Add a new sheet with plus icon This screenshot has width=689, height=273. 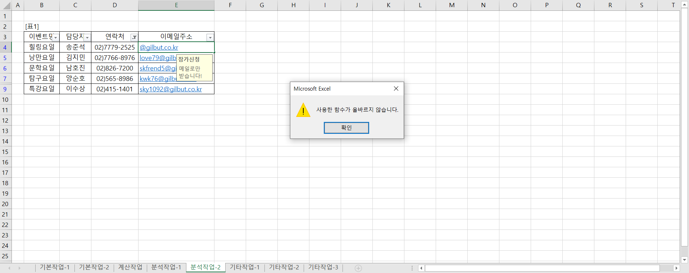[358, 268]
